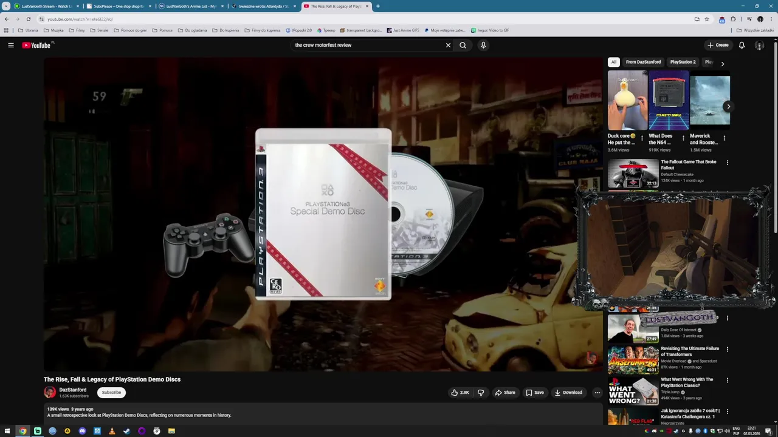Open the Chrome extensions puzzle icon

click(x=733, y=19)
